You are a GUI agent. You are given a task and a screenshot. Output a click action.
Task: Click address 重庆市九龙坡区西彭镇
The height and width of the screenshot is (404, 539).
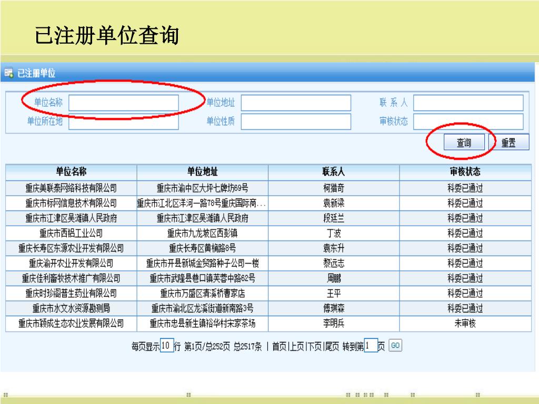pyautogui.click(x=203, y=233)
